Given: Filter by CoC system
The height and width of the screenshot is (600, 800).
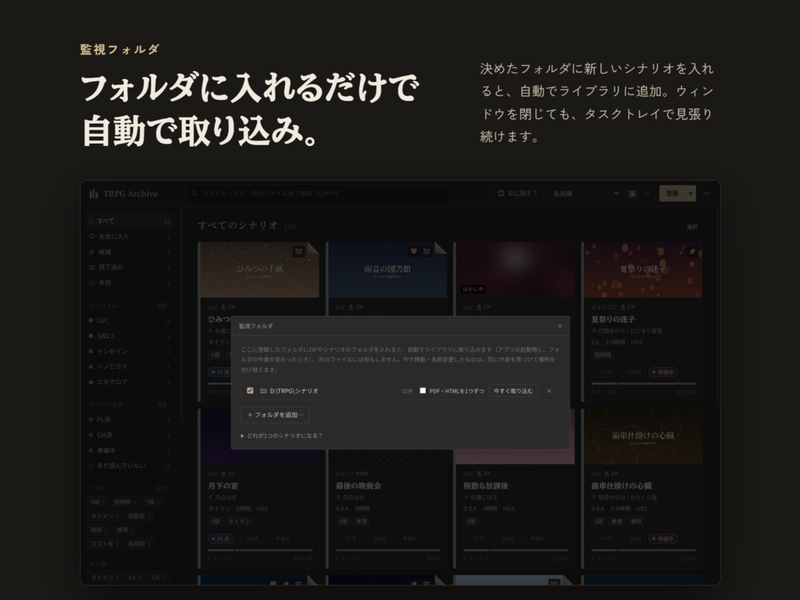Looking at the screenshot, I should tap(130, 320).
